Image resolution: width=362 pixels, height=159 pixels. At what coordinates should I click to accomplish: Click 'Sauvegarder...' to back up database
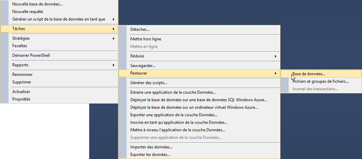click(143, 66)
